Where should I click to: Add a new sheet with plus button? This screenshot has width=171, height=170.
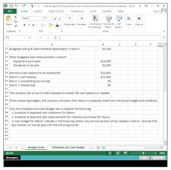click(98, 147)
